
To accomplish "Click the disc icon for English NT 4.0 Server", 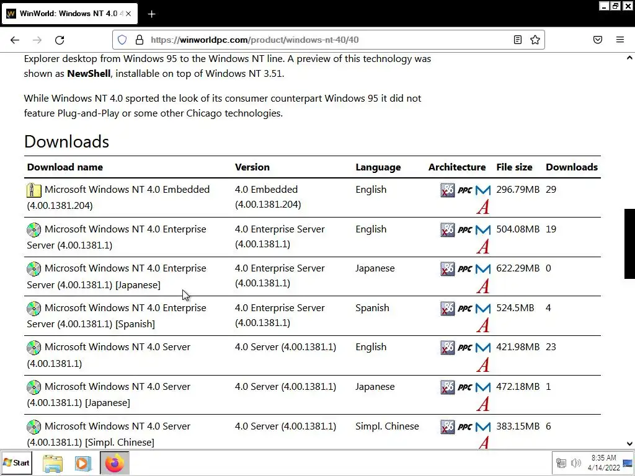I will tap(33, 347).
